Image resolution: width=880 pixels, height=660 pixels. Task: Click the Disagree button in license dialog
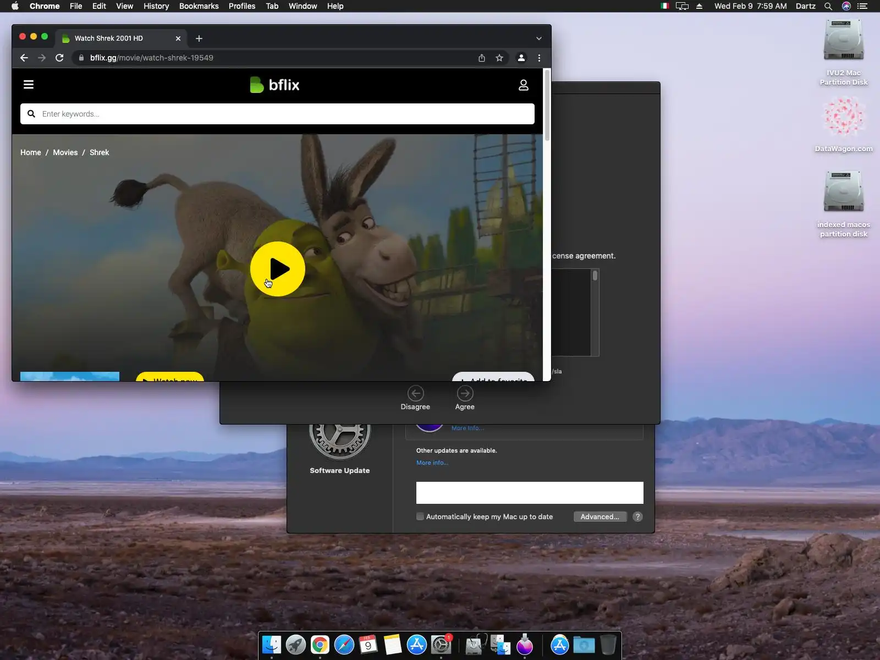415,398
